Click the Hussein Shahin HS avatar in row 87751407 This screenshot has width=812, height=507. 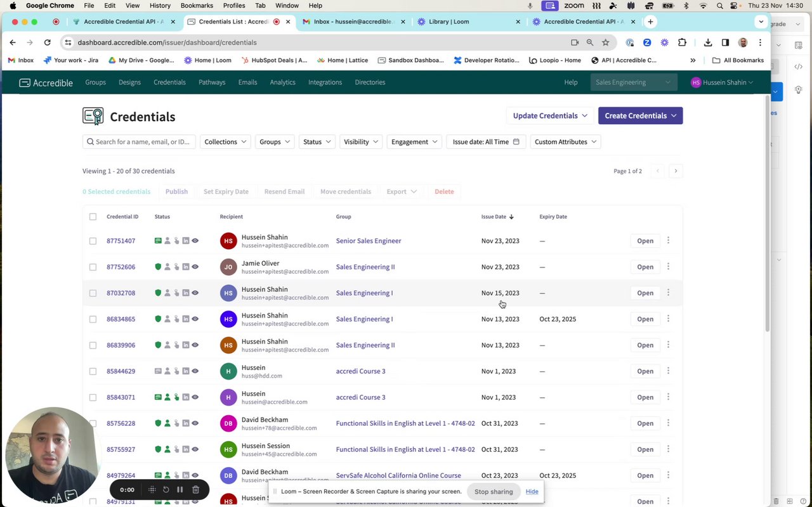click(228, 241)
